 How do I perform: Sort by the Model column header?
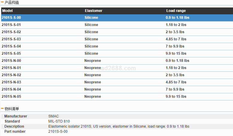7,11
